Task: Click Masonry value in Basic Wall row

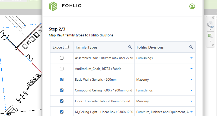Action: point(143,80)
